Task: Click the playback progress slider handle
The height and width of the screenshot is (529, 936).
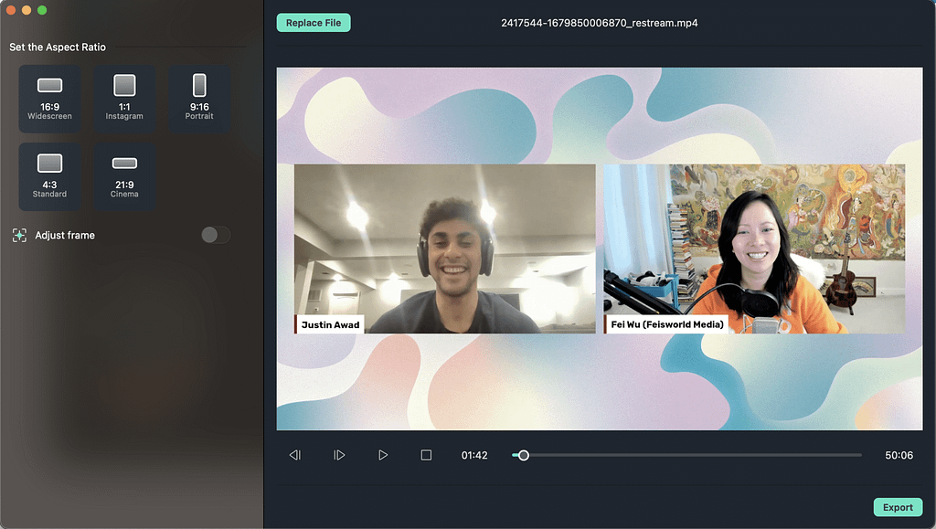Action: (524, 455)
